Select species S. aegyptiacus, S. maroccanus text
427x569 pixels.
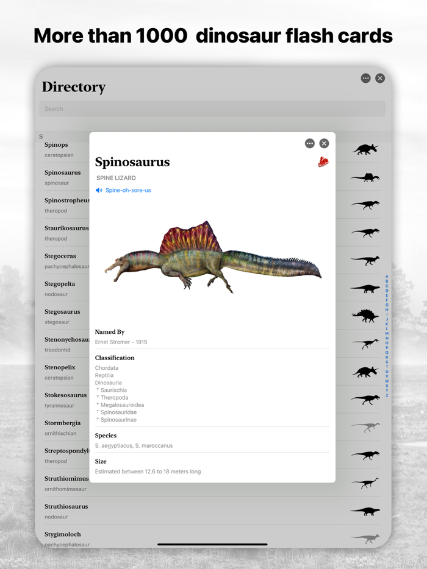[134, 445]
